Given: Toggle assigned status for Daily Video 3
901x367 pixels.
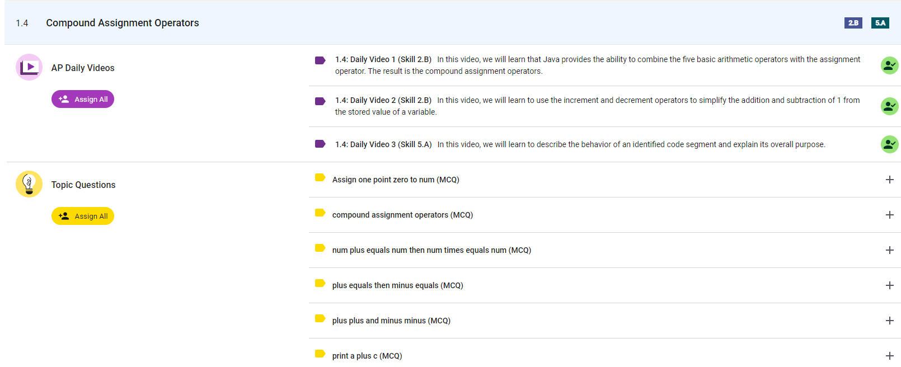Looking at the screenshot, I should tap(889, 144).
